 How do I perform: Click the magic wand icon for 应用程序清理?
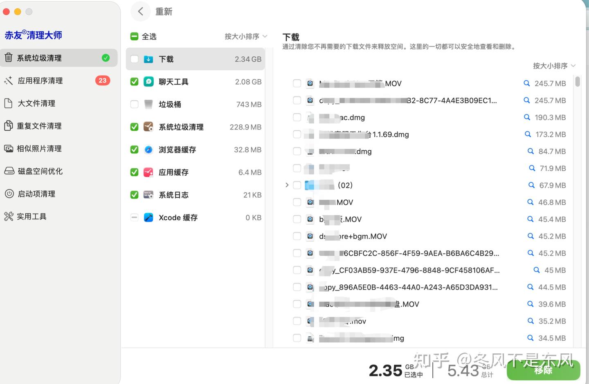click(9, 80)
